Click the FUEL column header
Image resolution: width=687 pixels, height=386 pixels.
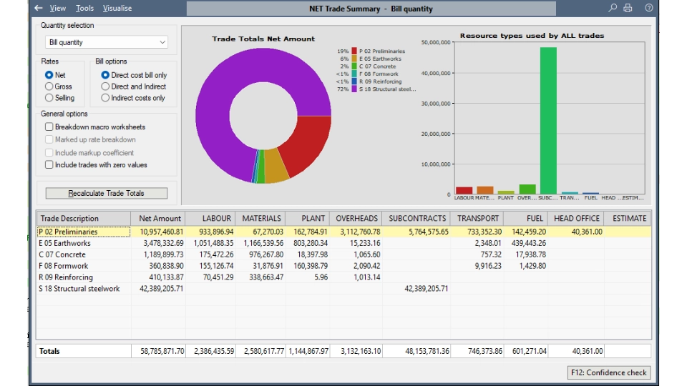[x=525, y=218]
